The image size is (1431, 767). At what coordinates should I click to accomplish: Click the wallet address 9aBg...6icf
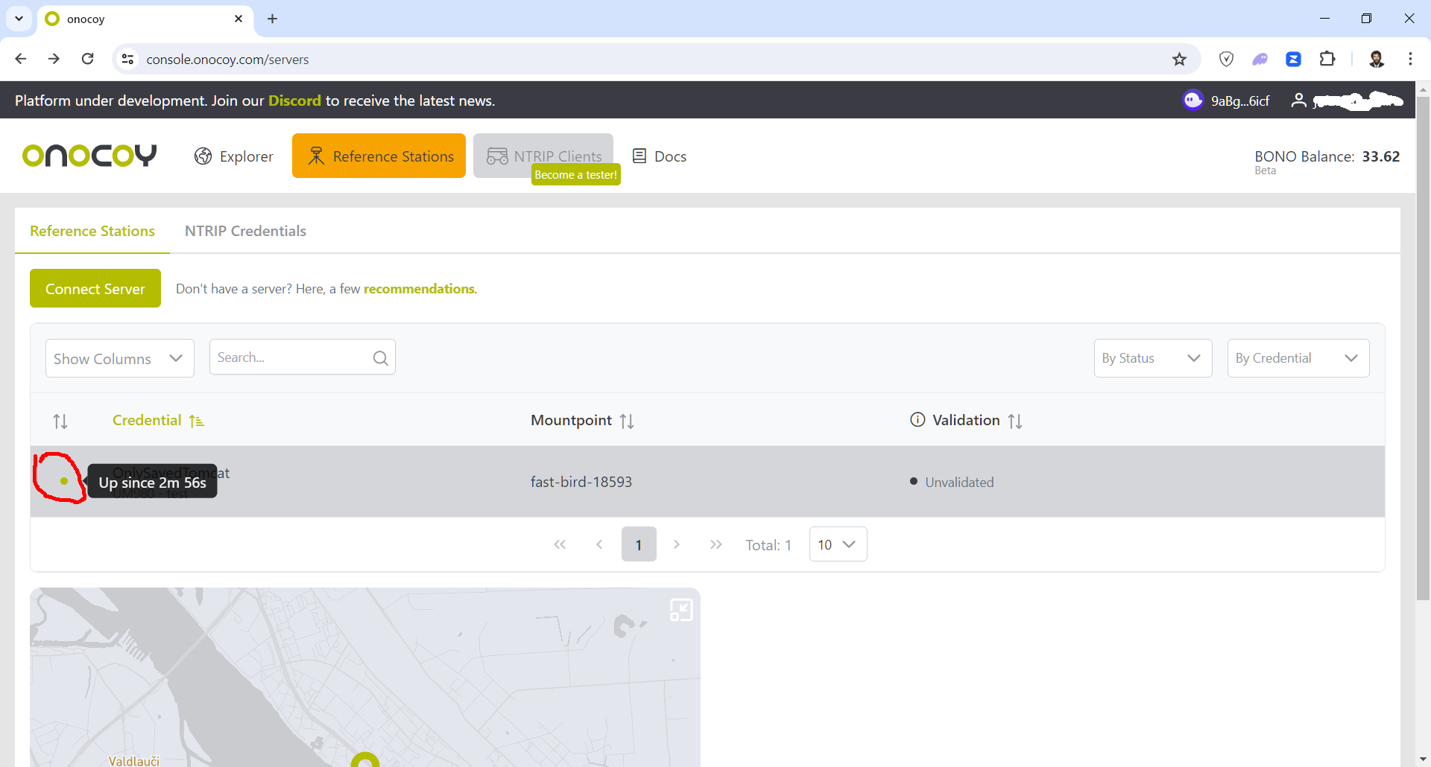pyautogui.click(x=1240, y=101)
